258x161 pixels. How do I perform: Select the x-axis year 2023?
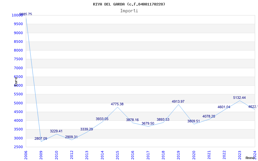240,155
